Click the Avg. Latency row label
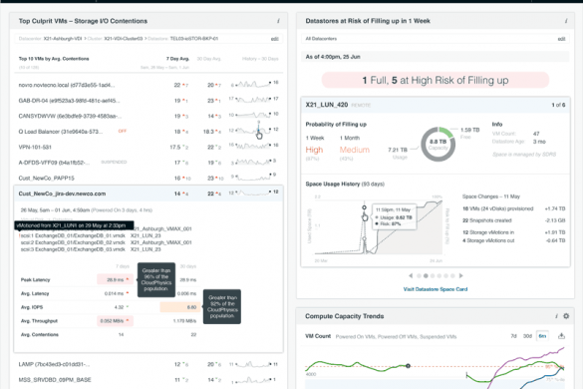The height and width of the screenshot is (389, 583). pyautogui.click(x=35, y=293)
